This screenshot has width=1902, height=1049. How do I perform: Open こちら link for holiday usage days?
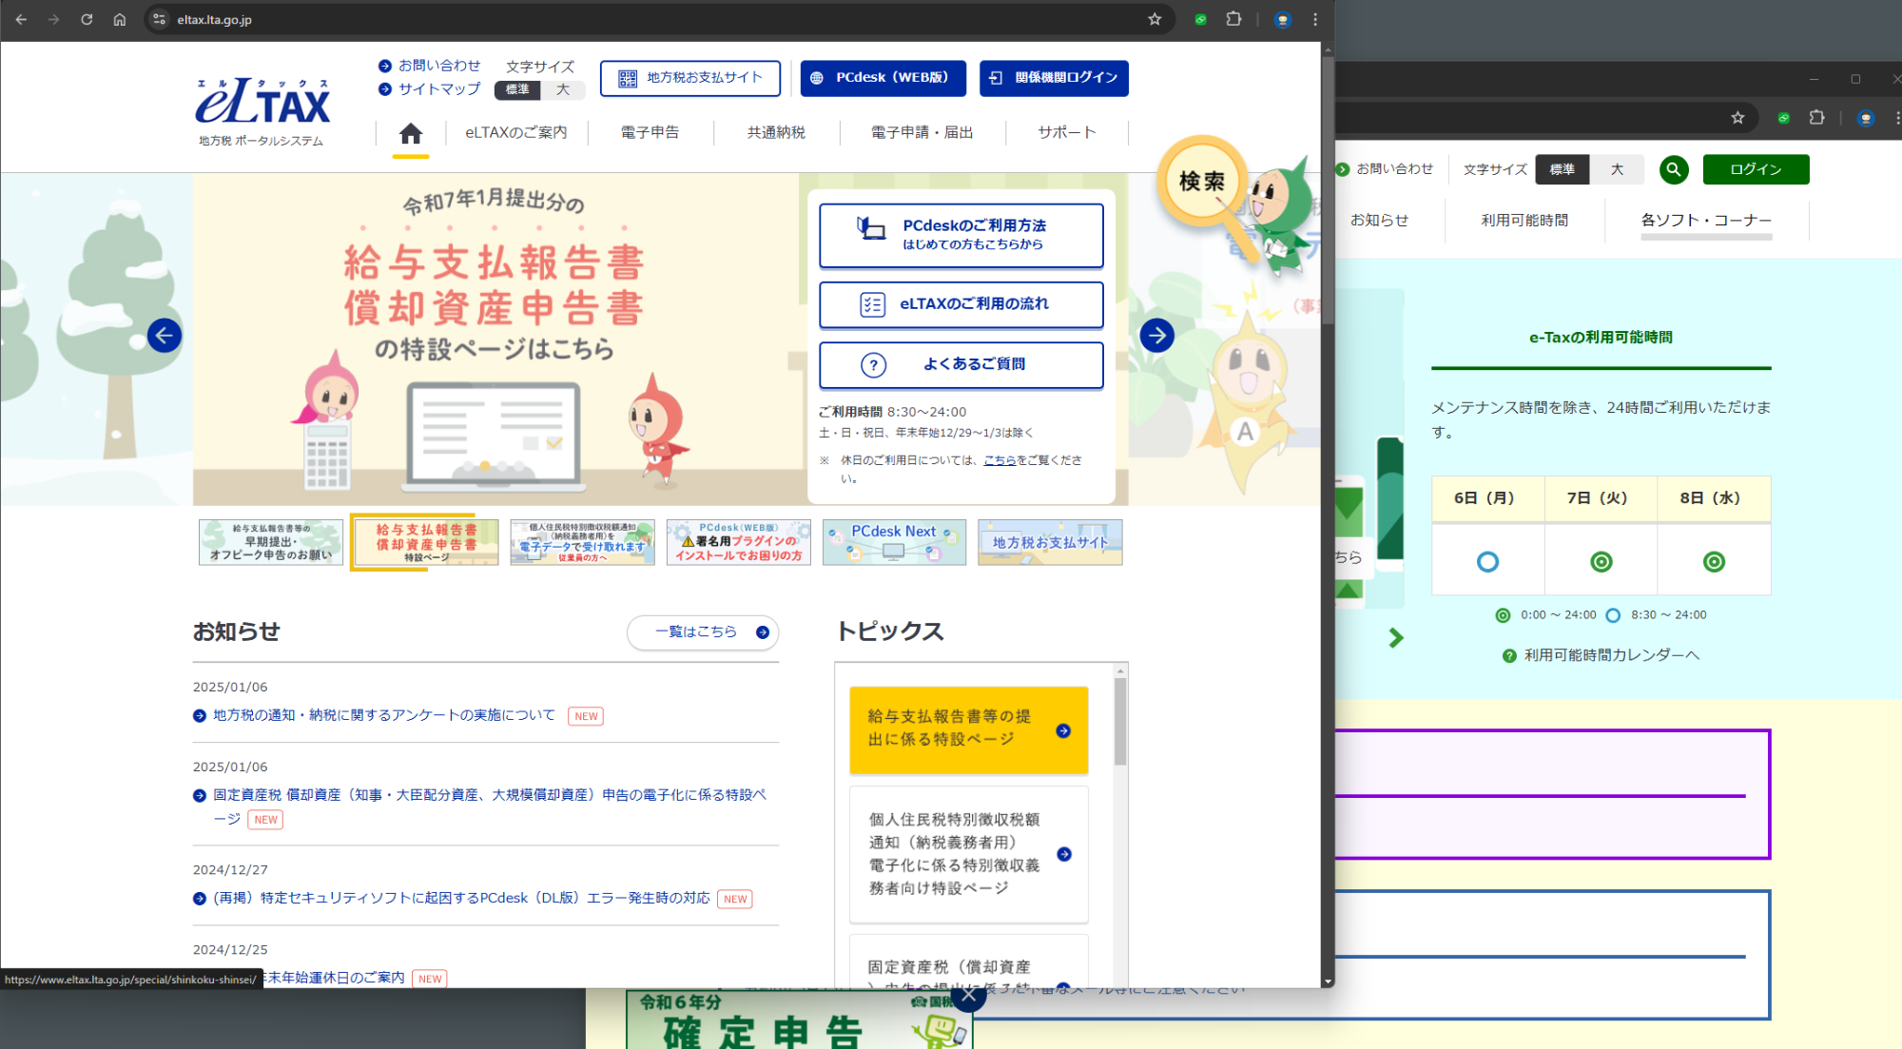pos(999,460)
